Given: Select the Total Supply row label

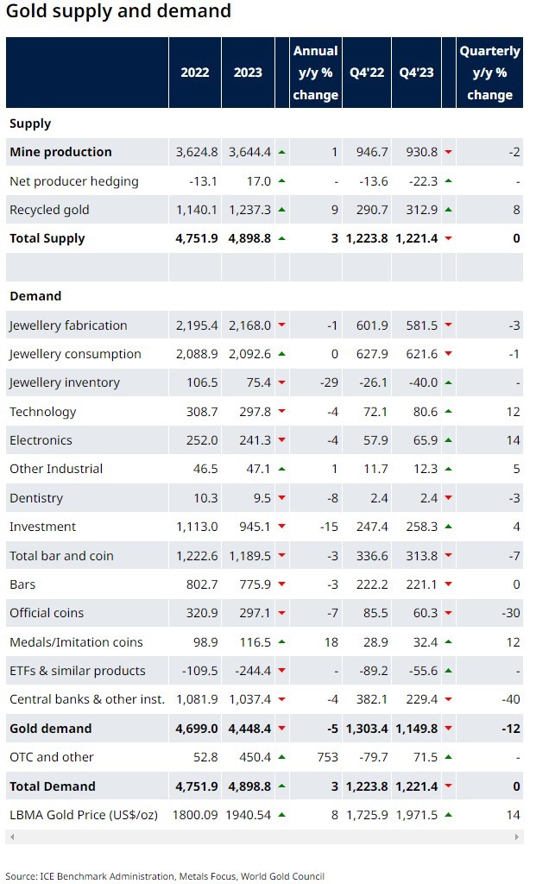Looking at the screenshot, I should (47, 238).
